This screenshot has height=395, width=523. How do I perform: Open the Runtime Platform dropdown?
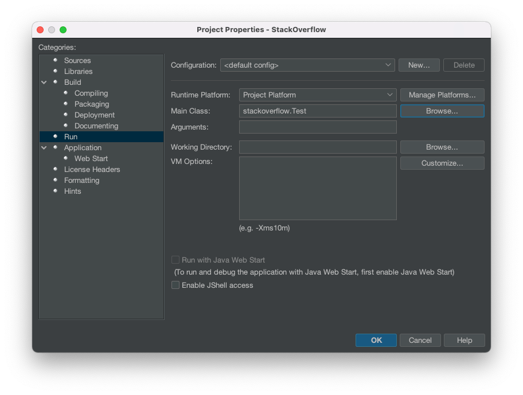318,95
